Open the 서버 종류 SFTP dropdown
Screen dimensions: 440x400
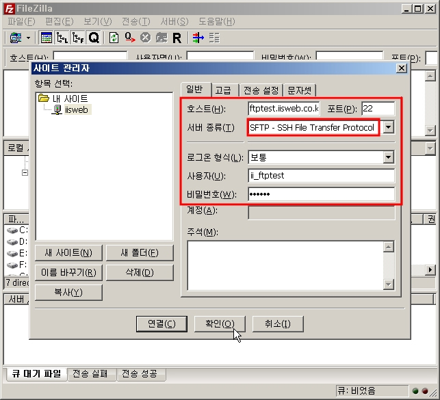[x=389, y=127]
